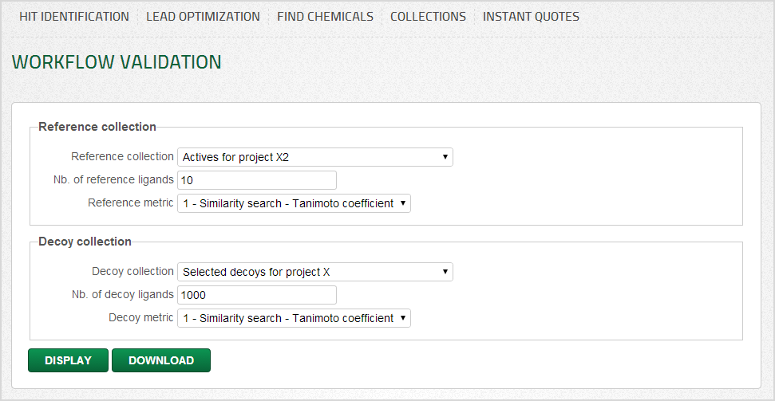
Task: Click the Workflow Validation page heading
Action: [x=117, y=62]
